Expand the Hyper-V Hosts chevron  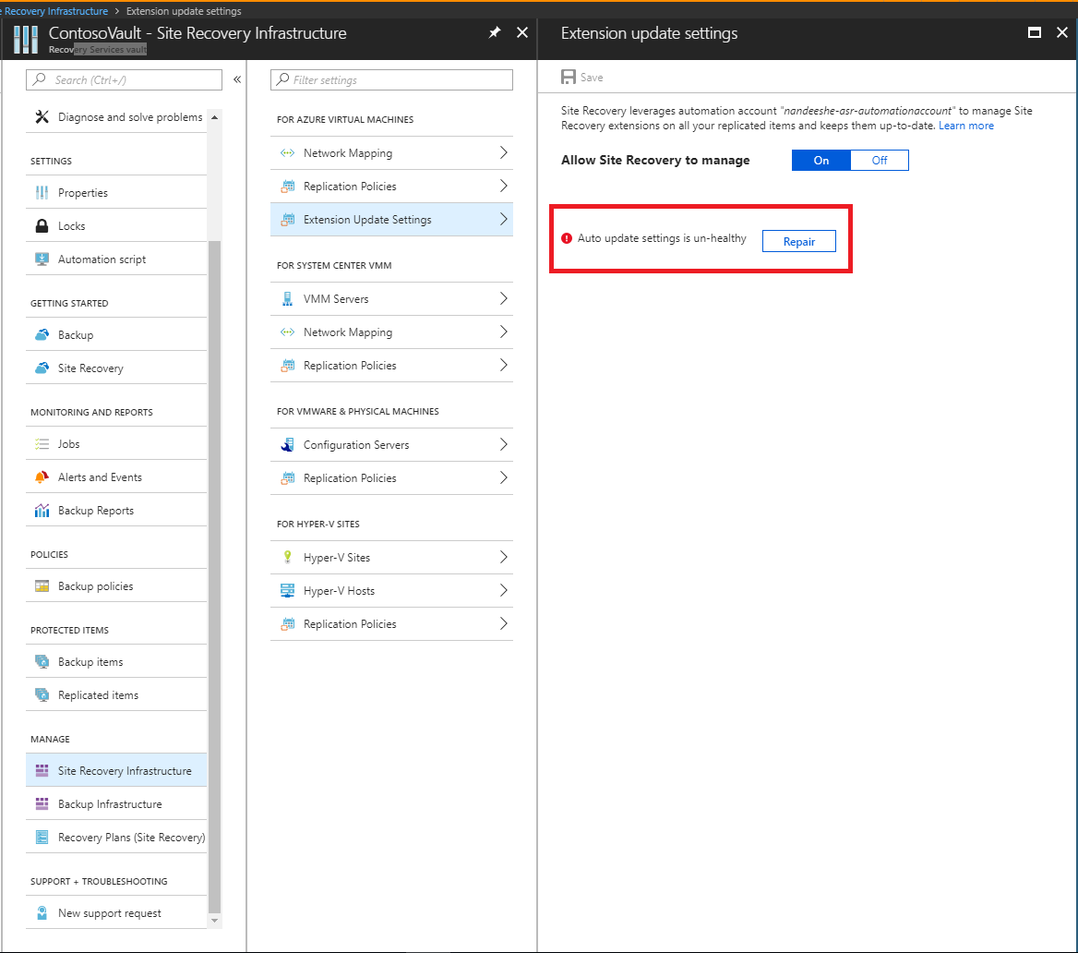click(503, 590)
